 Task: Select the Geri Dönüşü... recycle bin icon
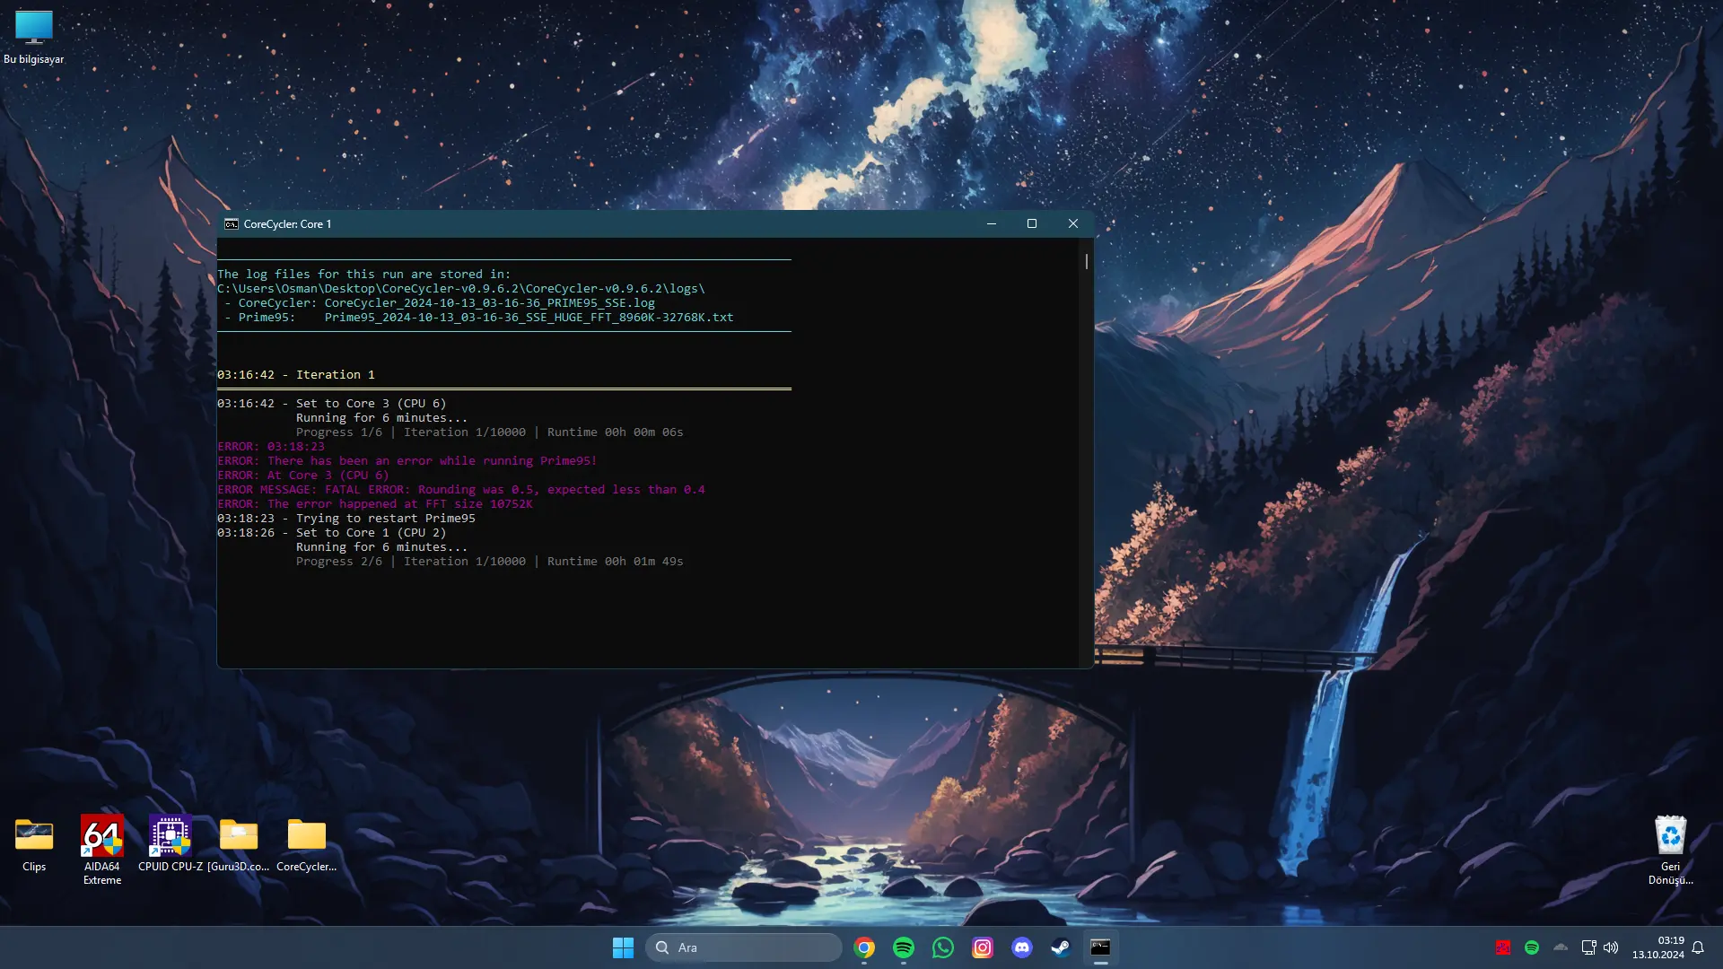coord(1670,851)
